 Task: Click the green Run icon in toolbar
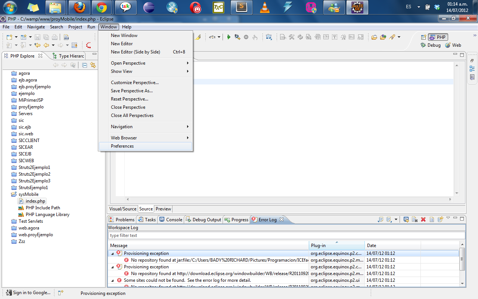229,37
